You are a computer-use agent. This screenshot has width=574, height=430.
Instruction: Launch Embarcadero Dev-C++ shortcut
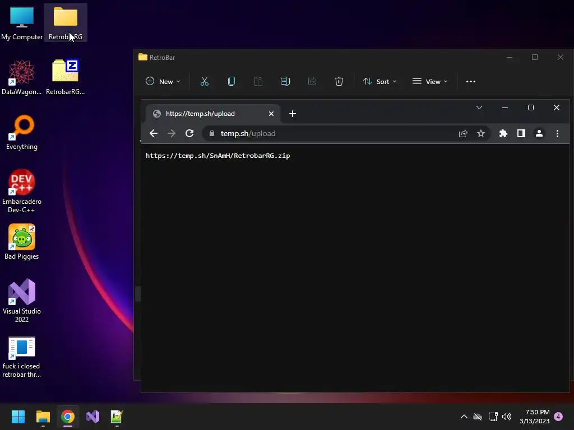(22, 191)
